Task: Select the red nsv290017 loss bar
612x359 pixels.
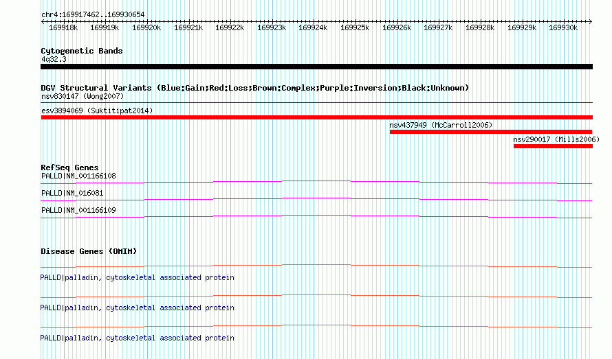Action: click(x=553, y=146)
